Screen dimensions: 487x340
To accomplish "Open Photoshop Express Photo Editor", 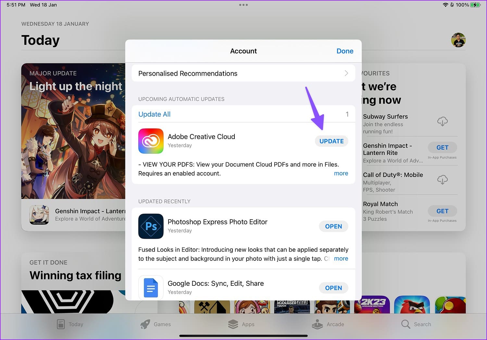I will pyautogui.click(x=333, y=226).
